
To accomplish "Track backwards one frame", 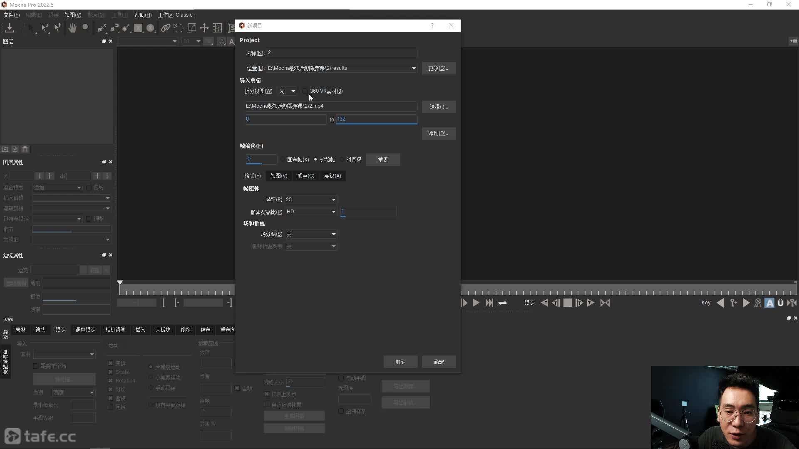I will (556, 303).
